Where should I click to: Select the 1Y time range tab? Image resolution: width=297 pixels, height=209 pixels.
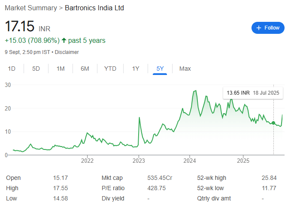136,69
